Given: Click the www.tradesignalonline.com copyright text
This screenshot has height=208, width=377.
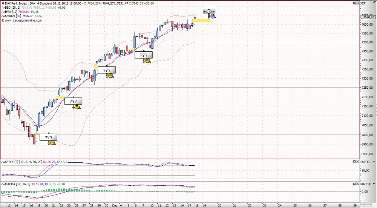Looking at the screenshot, I should (23, 20).
